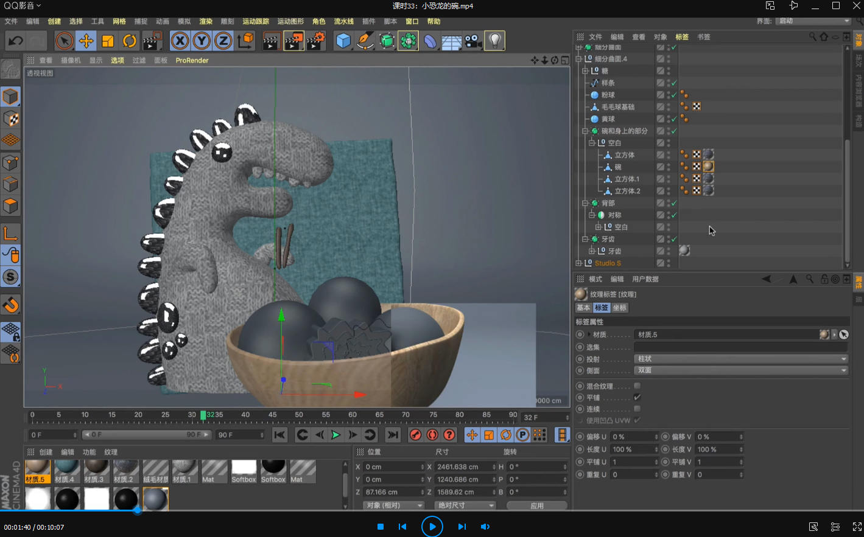
Task: Toggle the 连续 checkbox
Action: click(x=637, y=409)
